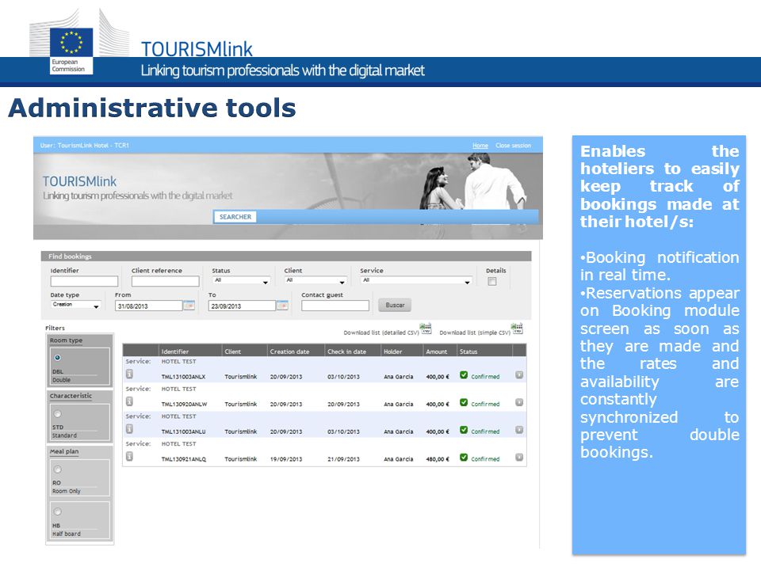Select the HB Half board meal plan
This screenshot has width=761, height=570.
pyautogui.click(x=57, y=512)
